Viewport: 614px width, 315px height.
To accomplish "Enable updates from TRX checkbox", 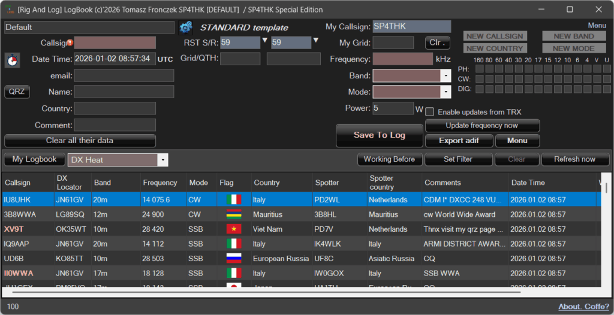I will (430, 112).
